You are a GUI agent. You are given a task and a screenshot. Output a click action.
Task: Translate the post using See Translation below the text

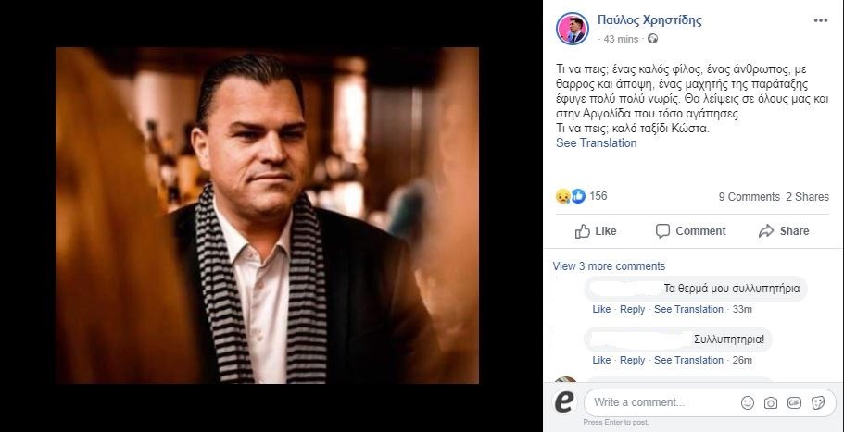tap(596, 143)
